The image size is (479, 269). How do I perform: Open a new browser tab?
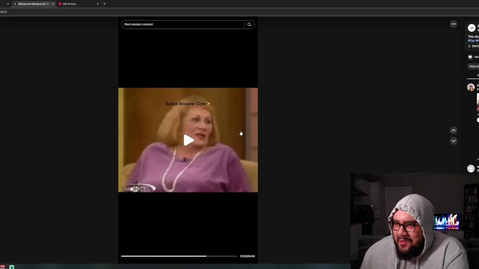point(104,4)
